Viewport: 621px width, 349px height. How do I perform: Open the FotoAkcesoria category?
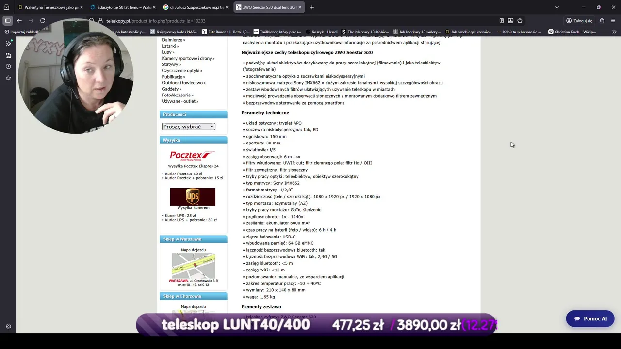click(178, 95)
